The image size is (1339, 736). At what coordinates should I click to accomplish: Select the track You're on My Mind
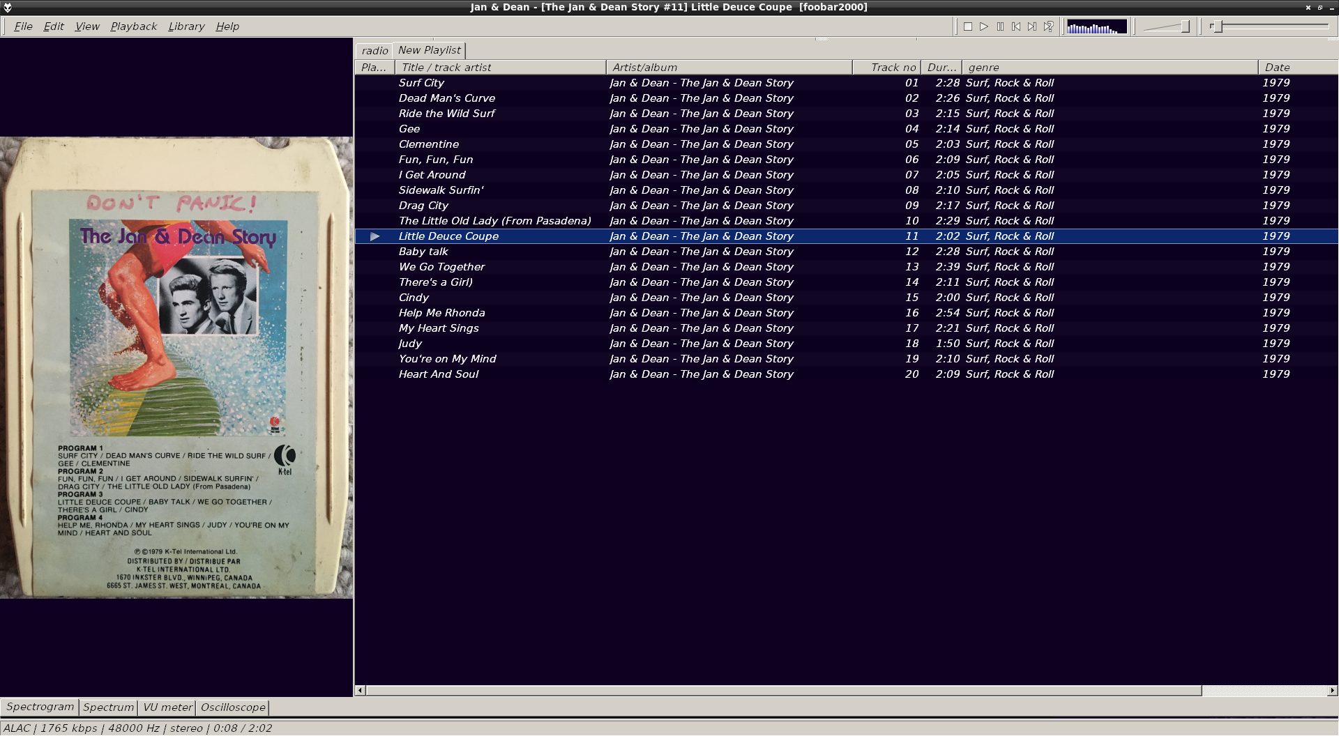coord(846,359)
